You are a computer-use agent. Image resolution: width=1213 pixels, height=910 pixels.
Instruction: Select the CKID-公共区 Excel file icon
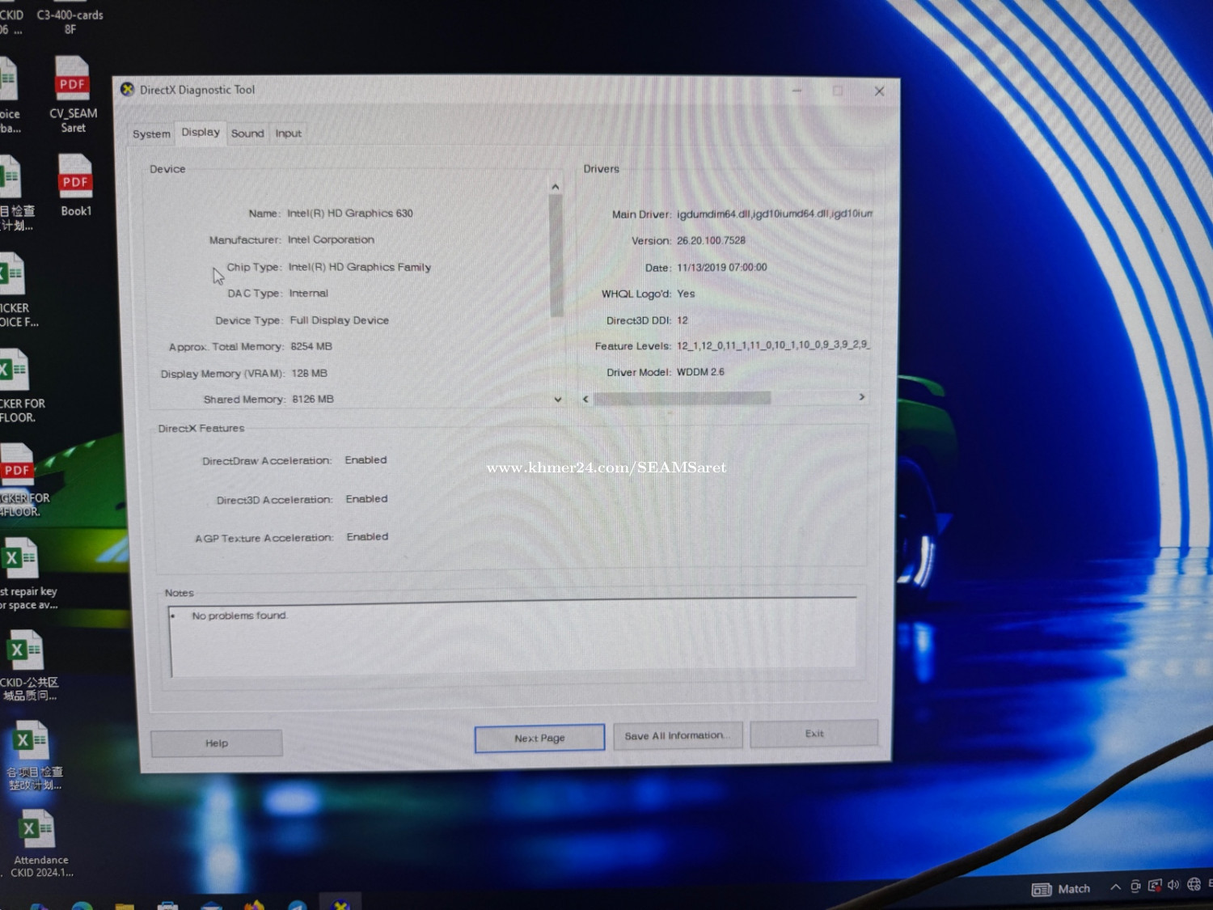coord(27,666)
